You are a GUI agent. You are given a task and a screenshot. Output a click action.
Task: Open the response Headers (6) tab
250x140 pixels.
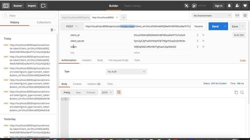tap(94, 84)
